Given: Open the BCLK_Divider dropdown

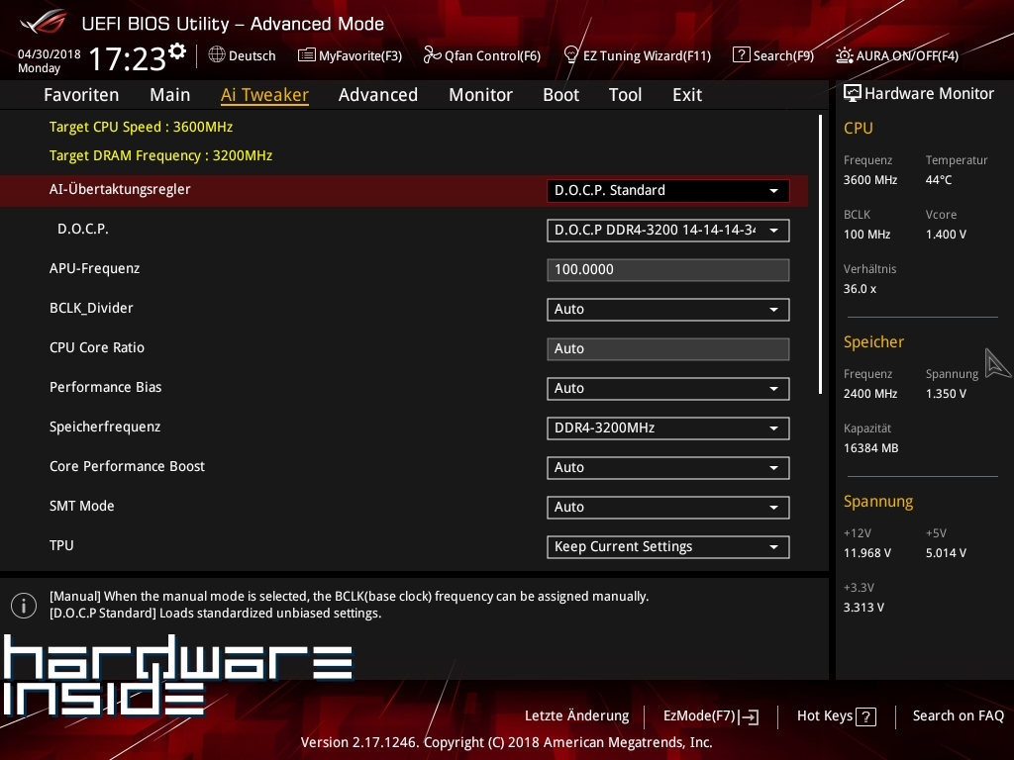Looking at the screenshot, I should [x=668, y=310].
